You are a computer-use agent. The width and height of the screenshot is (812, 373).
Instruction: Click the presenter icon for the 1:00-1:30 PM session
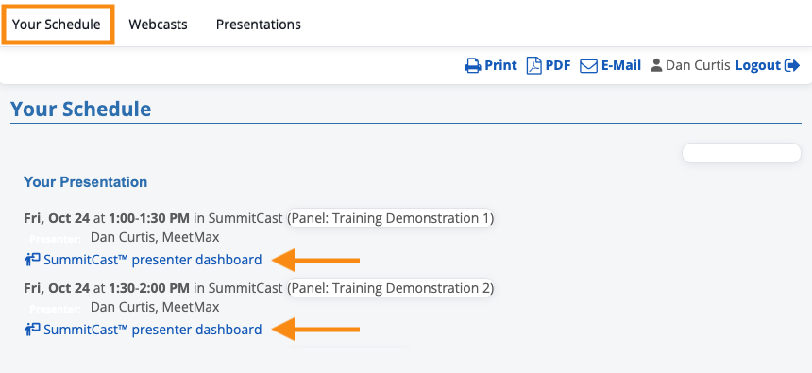click(32, 259)
